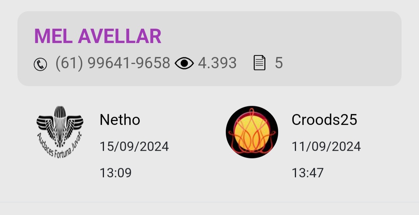Select Netho's date 15/09/2024
The width and height of the screenshot is (419, 215).
[134, 147]
